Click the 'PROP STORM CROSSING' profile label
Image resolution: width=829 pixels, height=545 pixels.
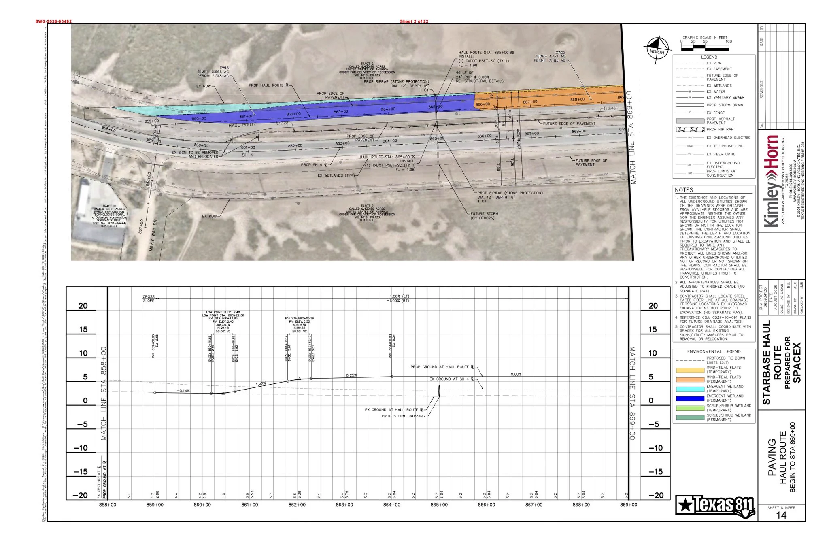[x=403, y=416]
